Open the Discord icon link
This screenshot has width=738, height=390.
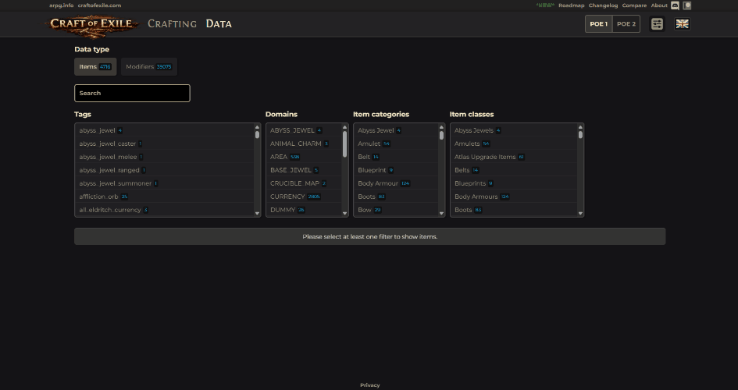tap(675, 5)
